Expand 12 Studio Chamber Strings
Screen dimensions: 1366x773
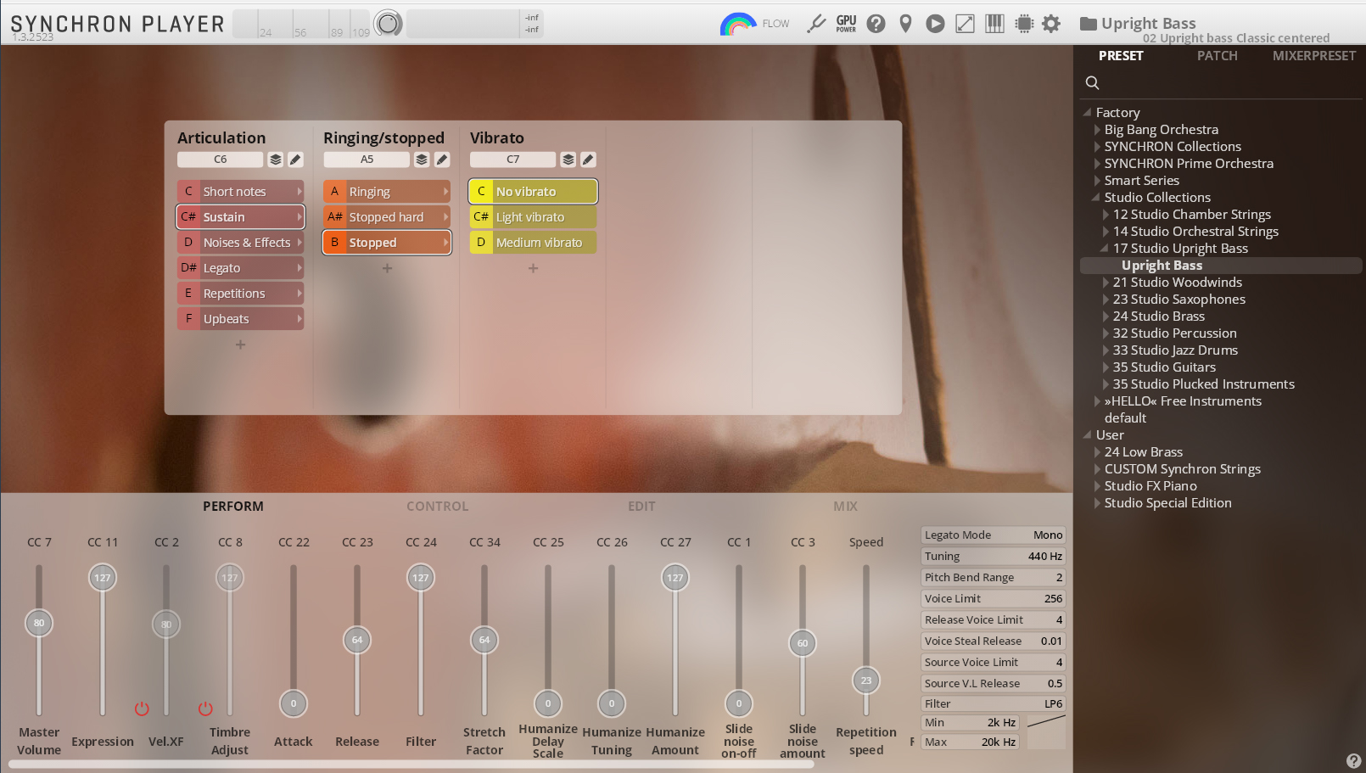coord(1105,215)
